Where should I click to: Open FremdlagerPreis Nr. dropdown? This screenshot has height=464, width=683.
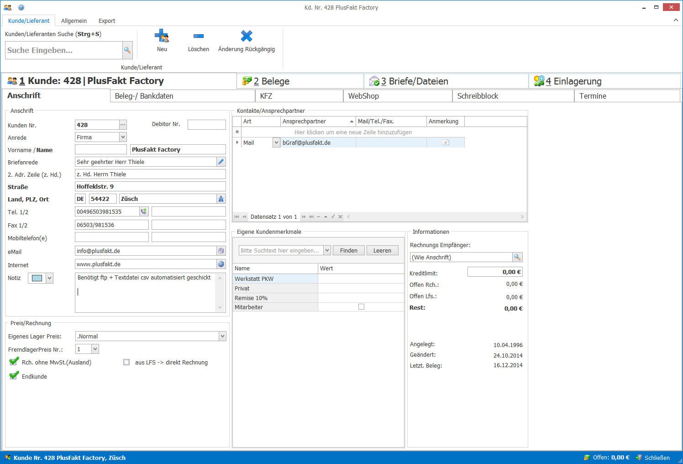(95, 349)
